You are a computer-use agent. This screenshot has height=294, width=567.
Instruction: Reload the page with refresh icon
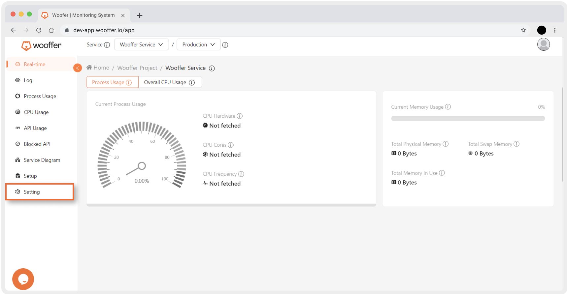39,30
